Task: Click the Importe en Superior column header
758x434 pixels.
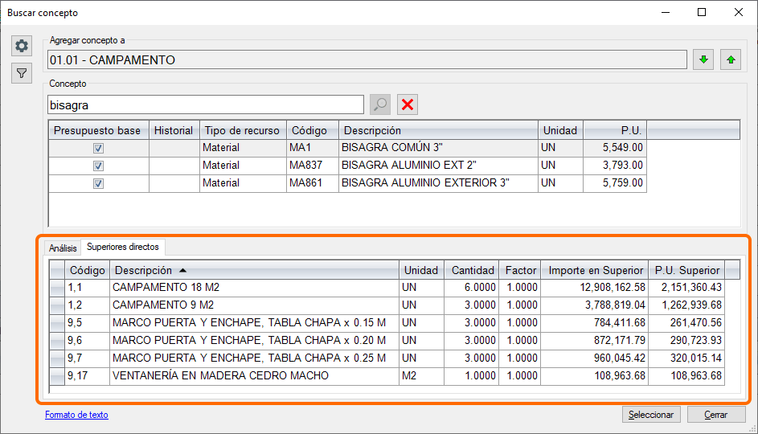Action: click(595, 270)
